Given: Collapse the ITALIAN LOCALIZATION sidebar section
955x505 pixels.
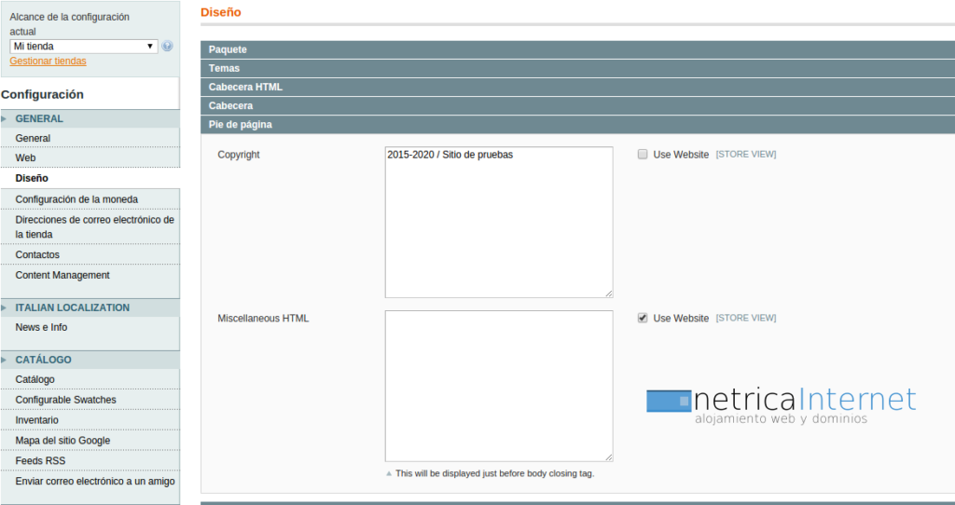Looking at the screenshot, I should (90, 307).
